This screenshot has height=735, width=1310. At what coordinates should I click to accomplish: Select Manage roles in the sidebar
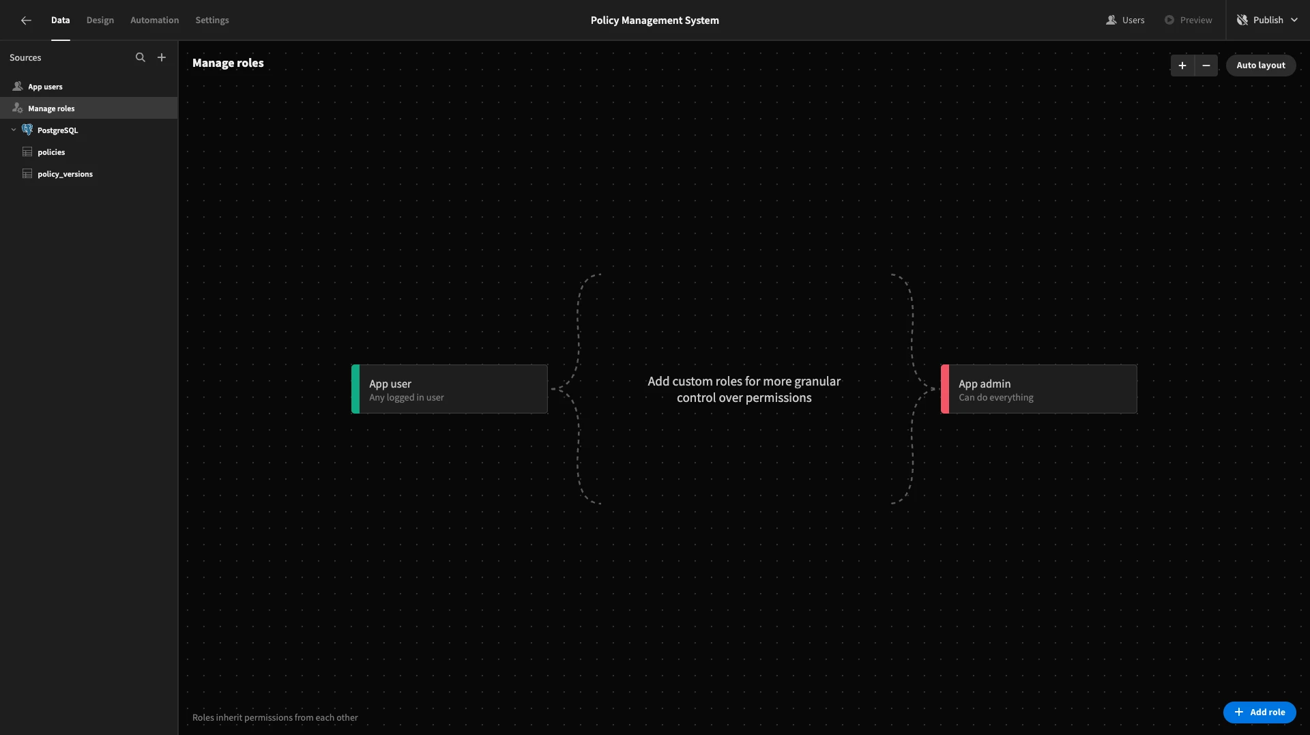[x=89, y=109]
